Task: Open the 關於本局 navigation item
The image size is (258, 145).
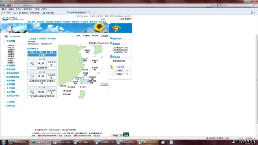Action: 31,22
